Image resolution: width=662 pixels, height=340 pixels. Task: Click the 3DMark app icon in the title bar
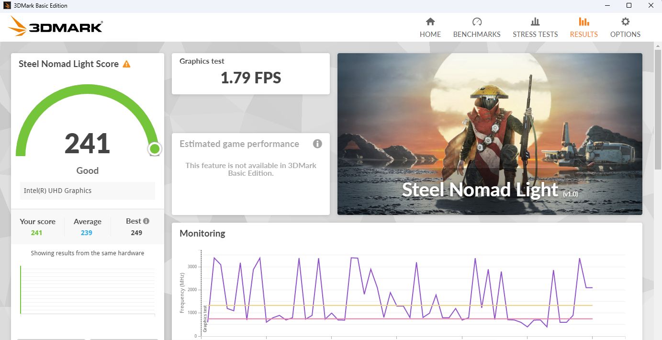[7, 5]
